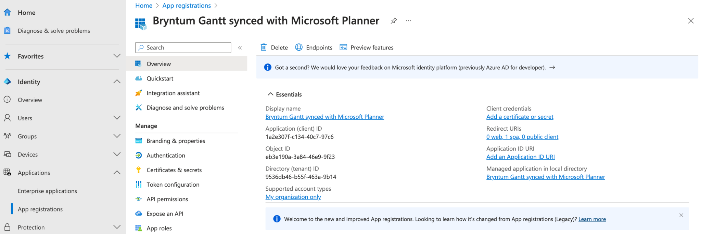
Task: Click the Expose an API cloud icon
Action: tap(139, 214)
